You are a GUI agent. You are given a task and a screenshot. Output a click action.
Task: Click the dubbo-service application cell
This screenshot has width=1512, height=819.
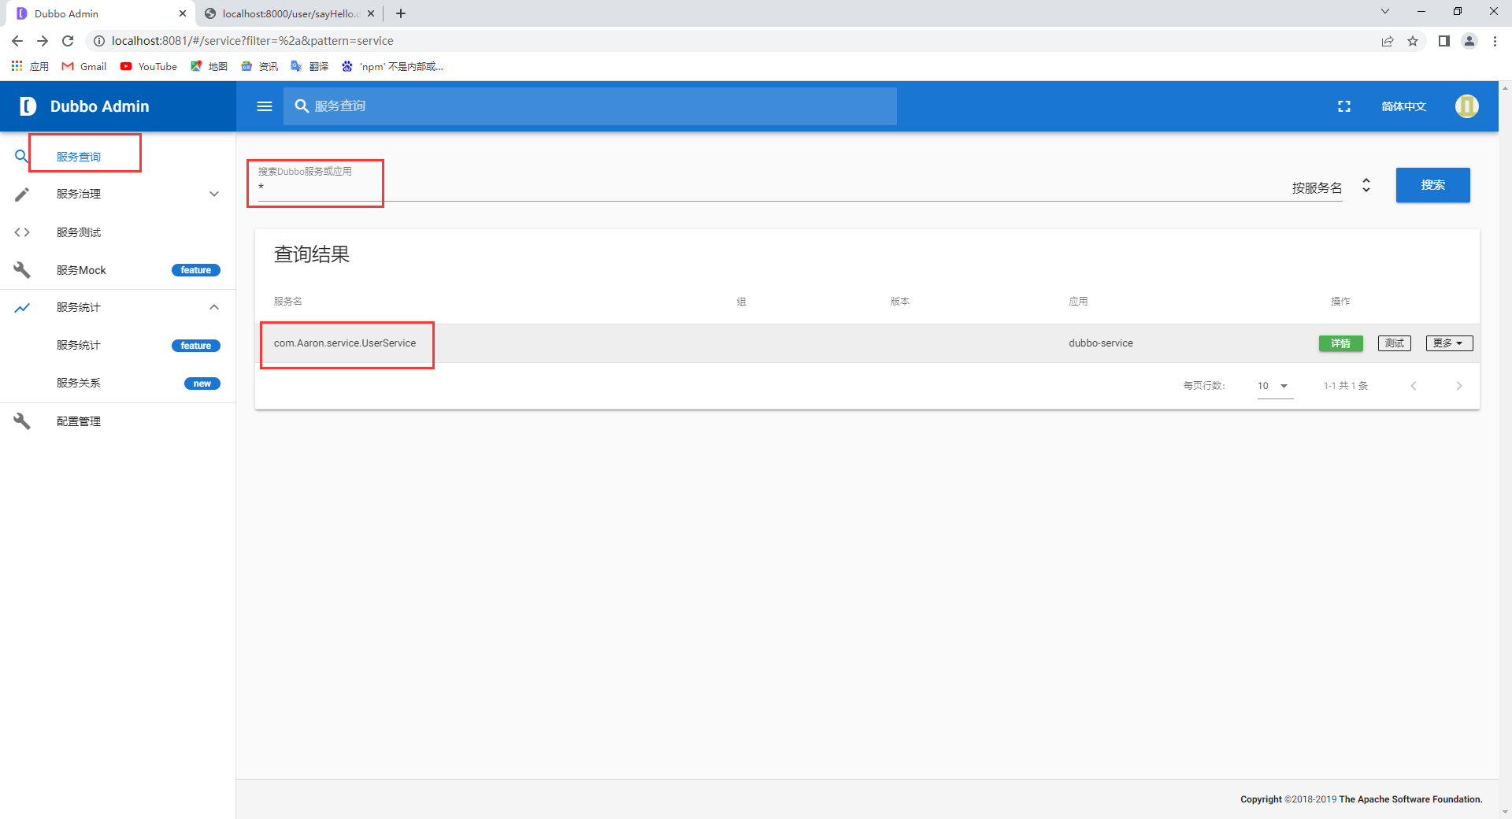click(x=1101, y=343)
